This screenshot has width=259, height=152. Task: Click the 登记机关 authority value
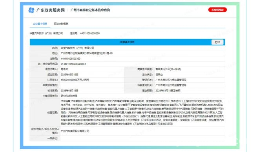[x=171, y=80]
